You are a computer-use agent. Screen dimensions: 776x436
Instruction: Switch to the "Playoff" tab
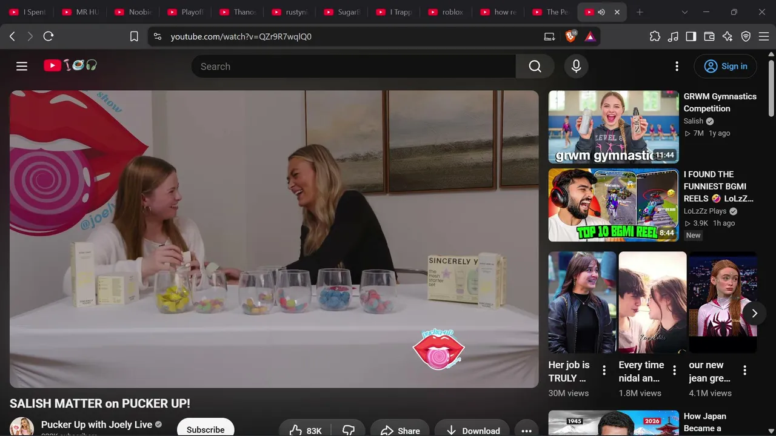click(184, 12)
